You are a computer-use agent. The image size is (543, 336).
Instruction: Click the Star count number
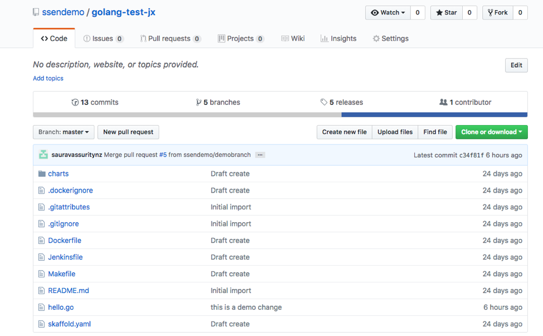pos(469,12)
